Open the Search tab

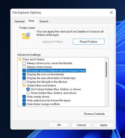44,21
